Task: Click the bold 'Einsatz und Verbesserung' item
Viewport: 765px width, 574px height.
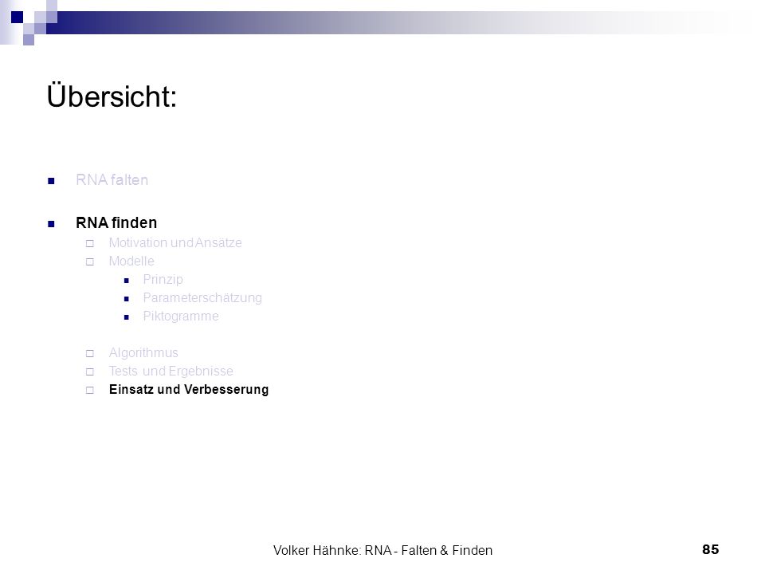Action: pyautogui.click(x=189, y=390)
